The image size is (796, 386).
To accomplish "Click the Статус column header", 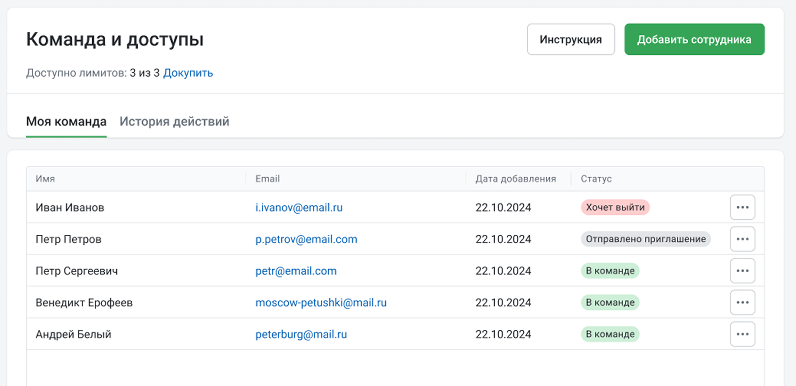I will pos(596,179).
